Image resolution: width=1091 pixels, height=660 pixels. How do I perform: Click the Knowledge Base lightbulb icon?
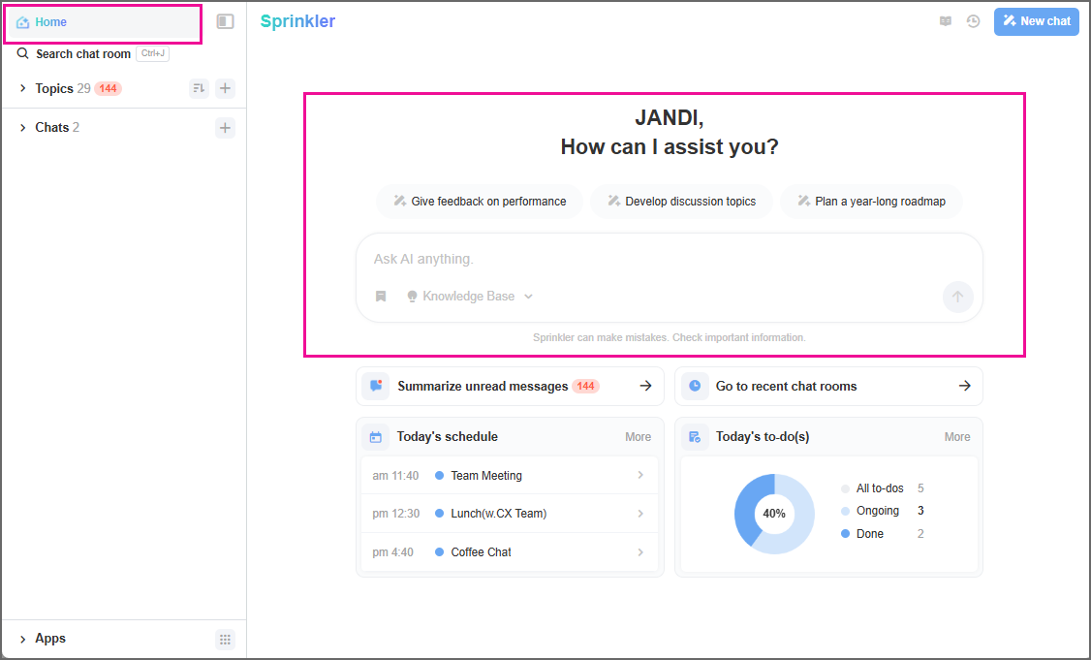[x=412, y=297]
